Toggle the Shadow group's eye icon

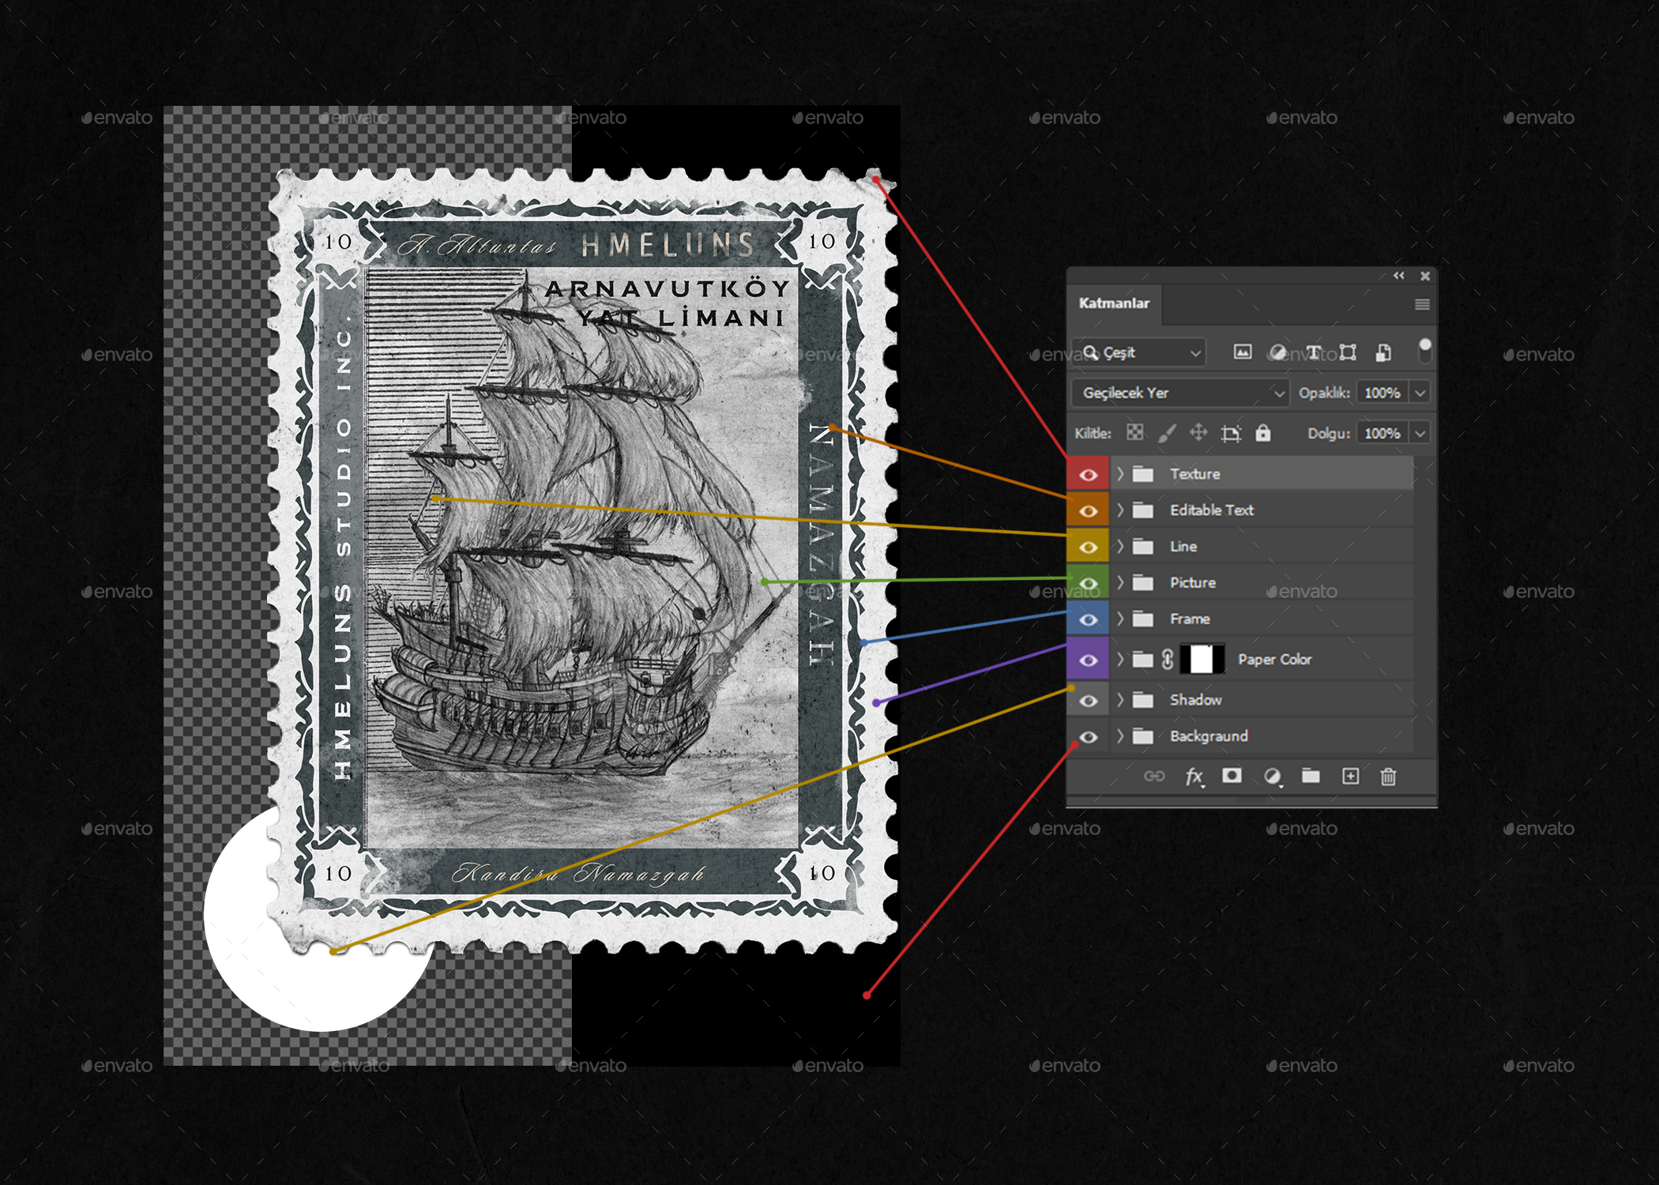point(1088,700)
